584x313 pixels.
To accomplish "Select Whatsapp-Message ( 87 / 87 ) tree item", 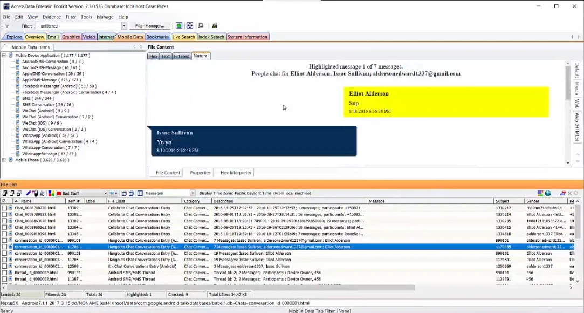I will pyautogui.click(x=49, y=153).
